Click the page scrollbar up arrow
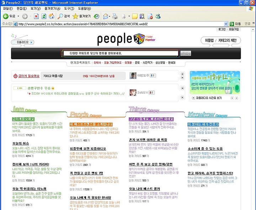Image resolution: width=256 pixels, height=210 pixels. pyautogui.click(x=253, y=30)
